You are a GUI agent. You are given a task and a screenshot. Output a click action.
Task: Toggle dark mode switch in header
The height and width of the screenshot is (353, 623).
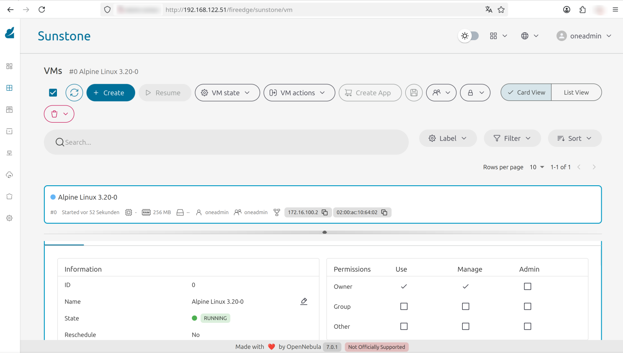click(x=469, y=36)
